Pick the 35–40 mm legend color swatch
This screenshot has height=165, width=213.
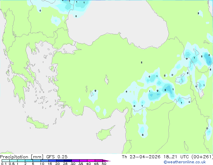(83, 161)
